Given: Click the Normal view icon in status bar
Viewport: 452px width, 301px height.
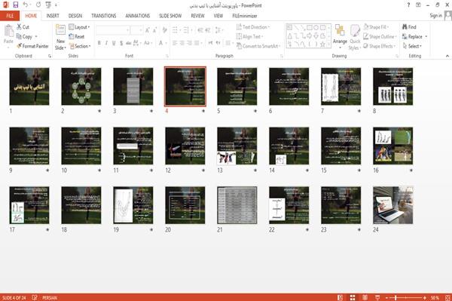Looking at the screenshot, I should (x=340, y=297).
